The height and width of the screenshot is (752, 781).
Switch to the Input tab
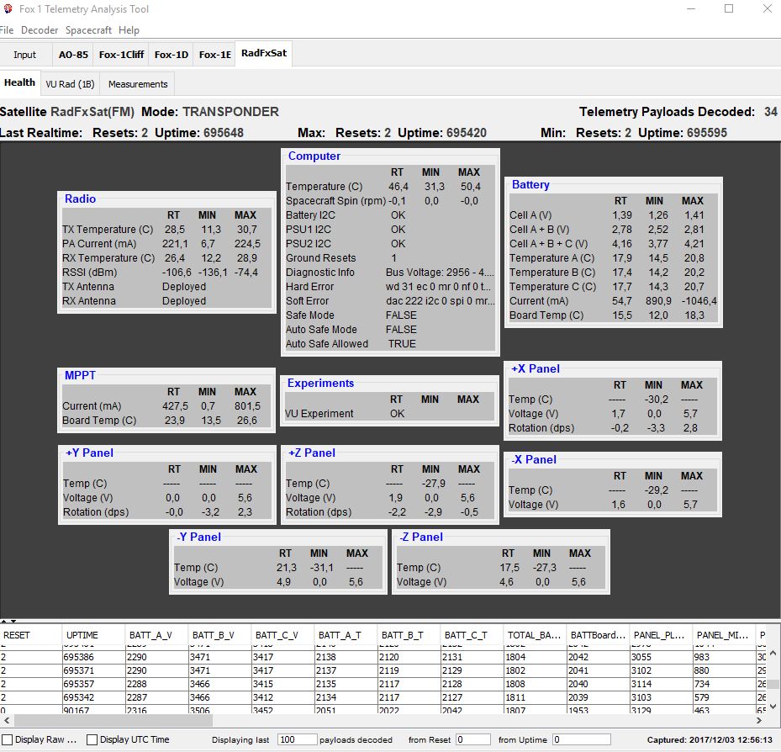coord(25,55)
